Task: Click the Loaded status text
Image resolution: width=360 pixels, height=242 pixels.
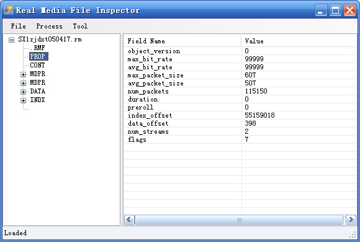Action: pyautogui.click(x=16, y=233)
